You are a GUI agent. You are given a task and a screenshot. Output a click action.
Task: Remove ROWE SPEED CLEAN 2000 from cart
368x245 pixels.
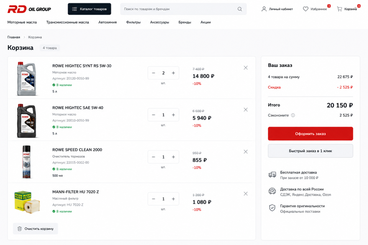tap(245, 151)
